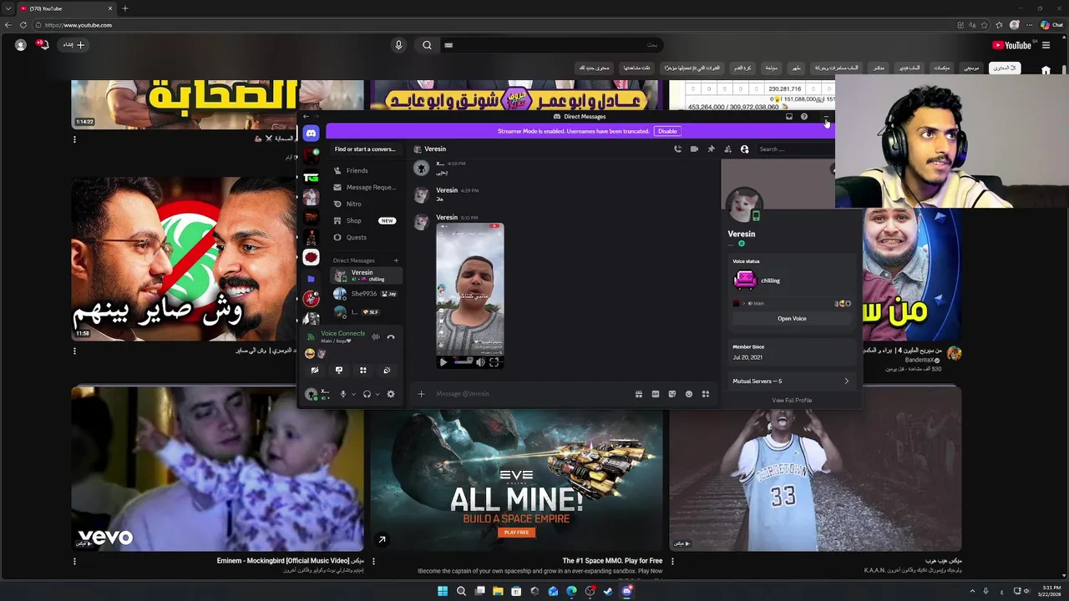Image resolution: width=1069 pixels, height=601 pixels.
Task: Fullscreen the video attachment
Action: pyautogui.click(x=494, y=362)
